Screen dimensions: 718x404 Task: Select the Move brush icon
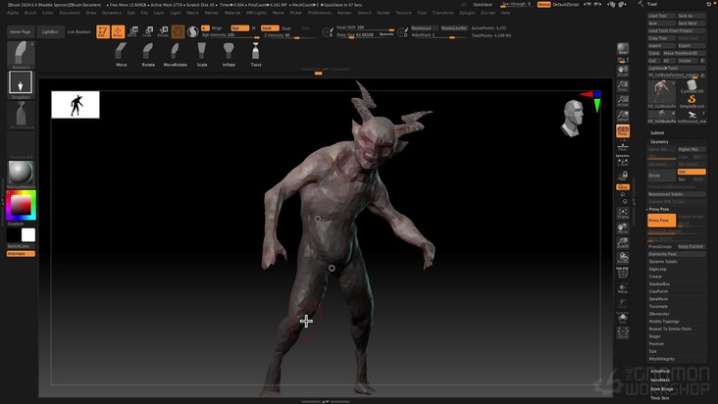tap(121, 55)
